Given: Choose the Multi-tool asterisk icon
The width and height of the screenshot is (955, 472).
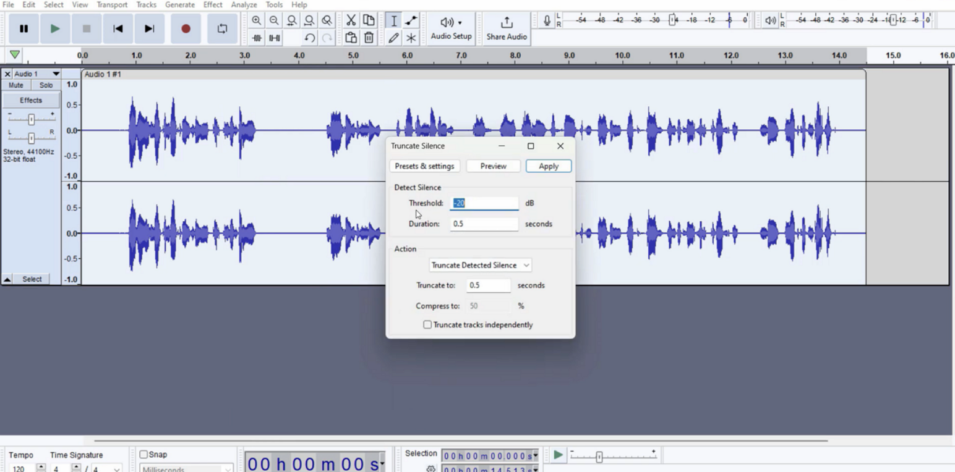Looking at the screenshot, I should (x=411, y=38).
